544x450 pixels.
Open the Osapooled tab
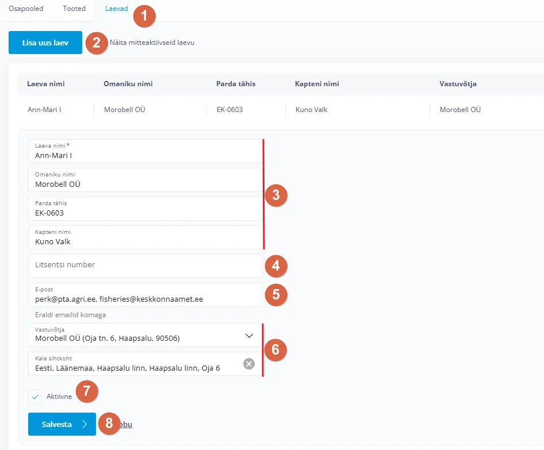[26, 9]
